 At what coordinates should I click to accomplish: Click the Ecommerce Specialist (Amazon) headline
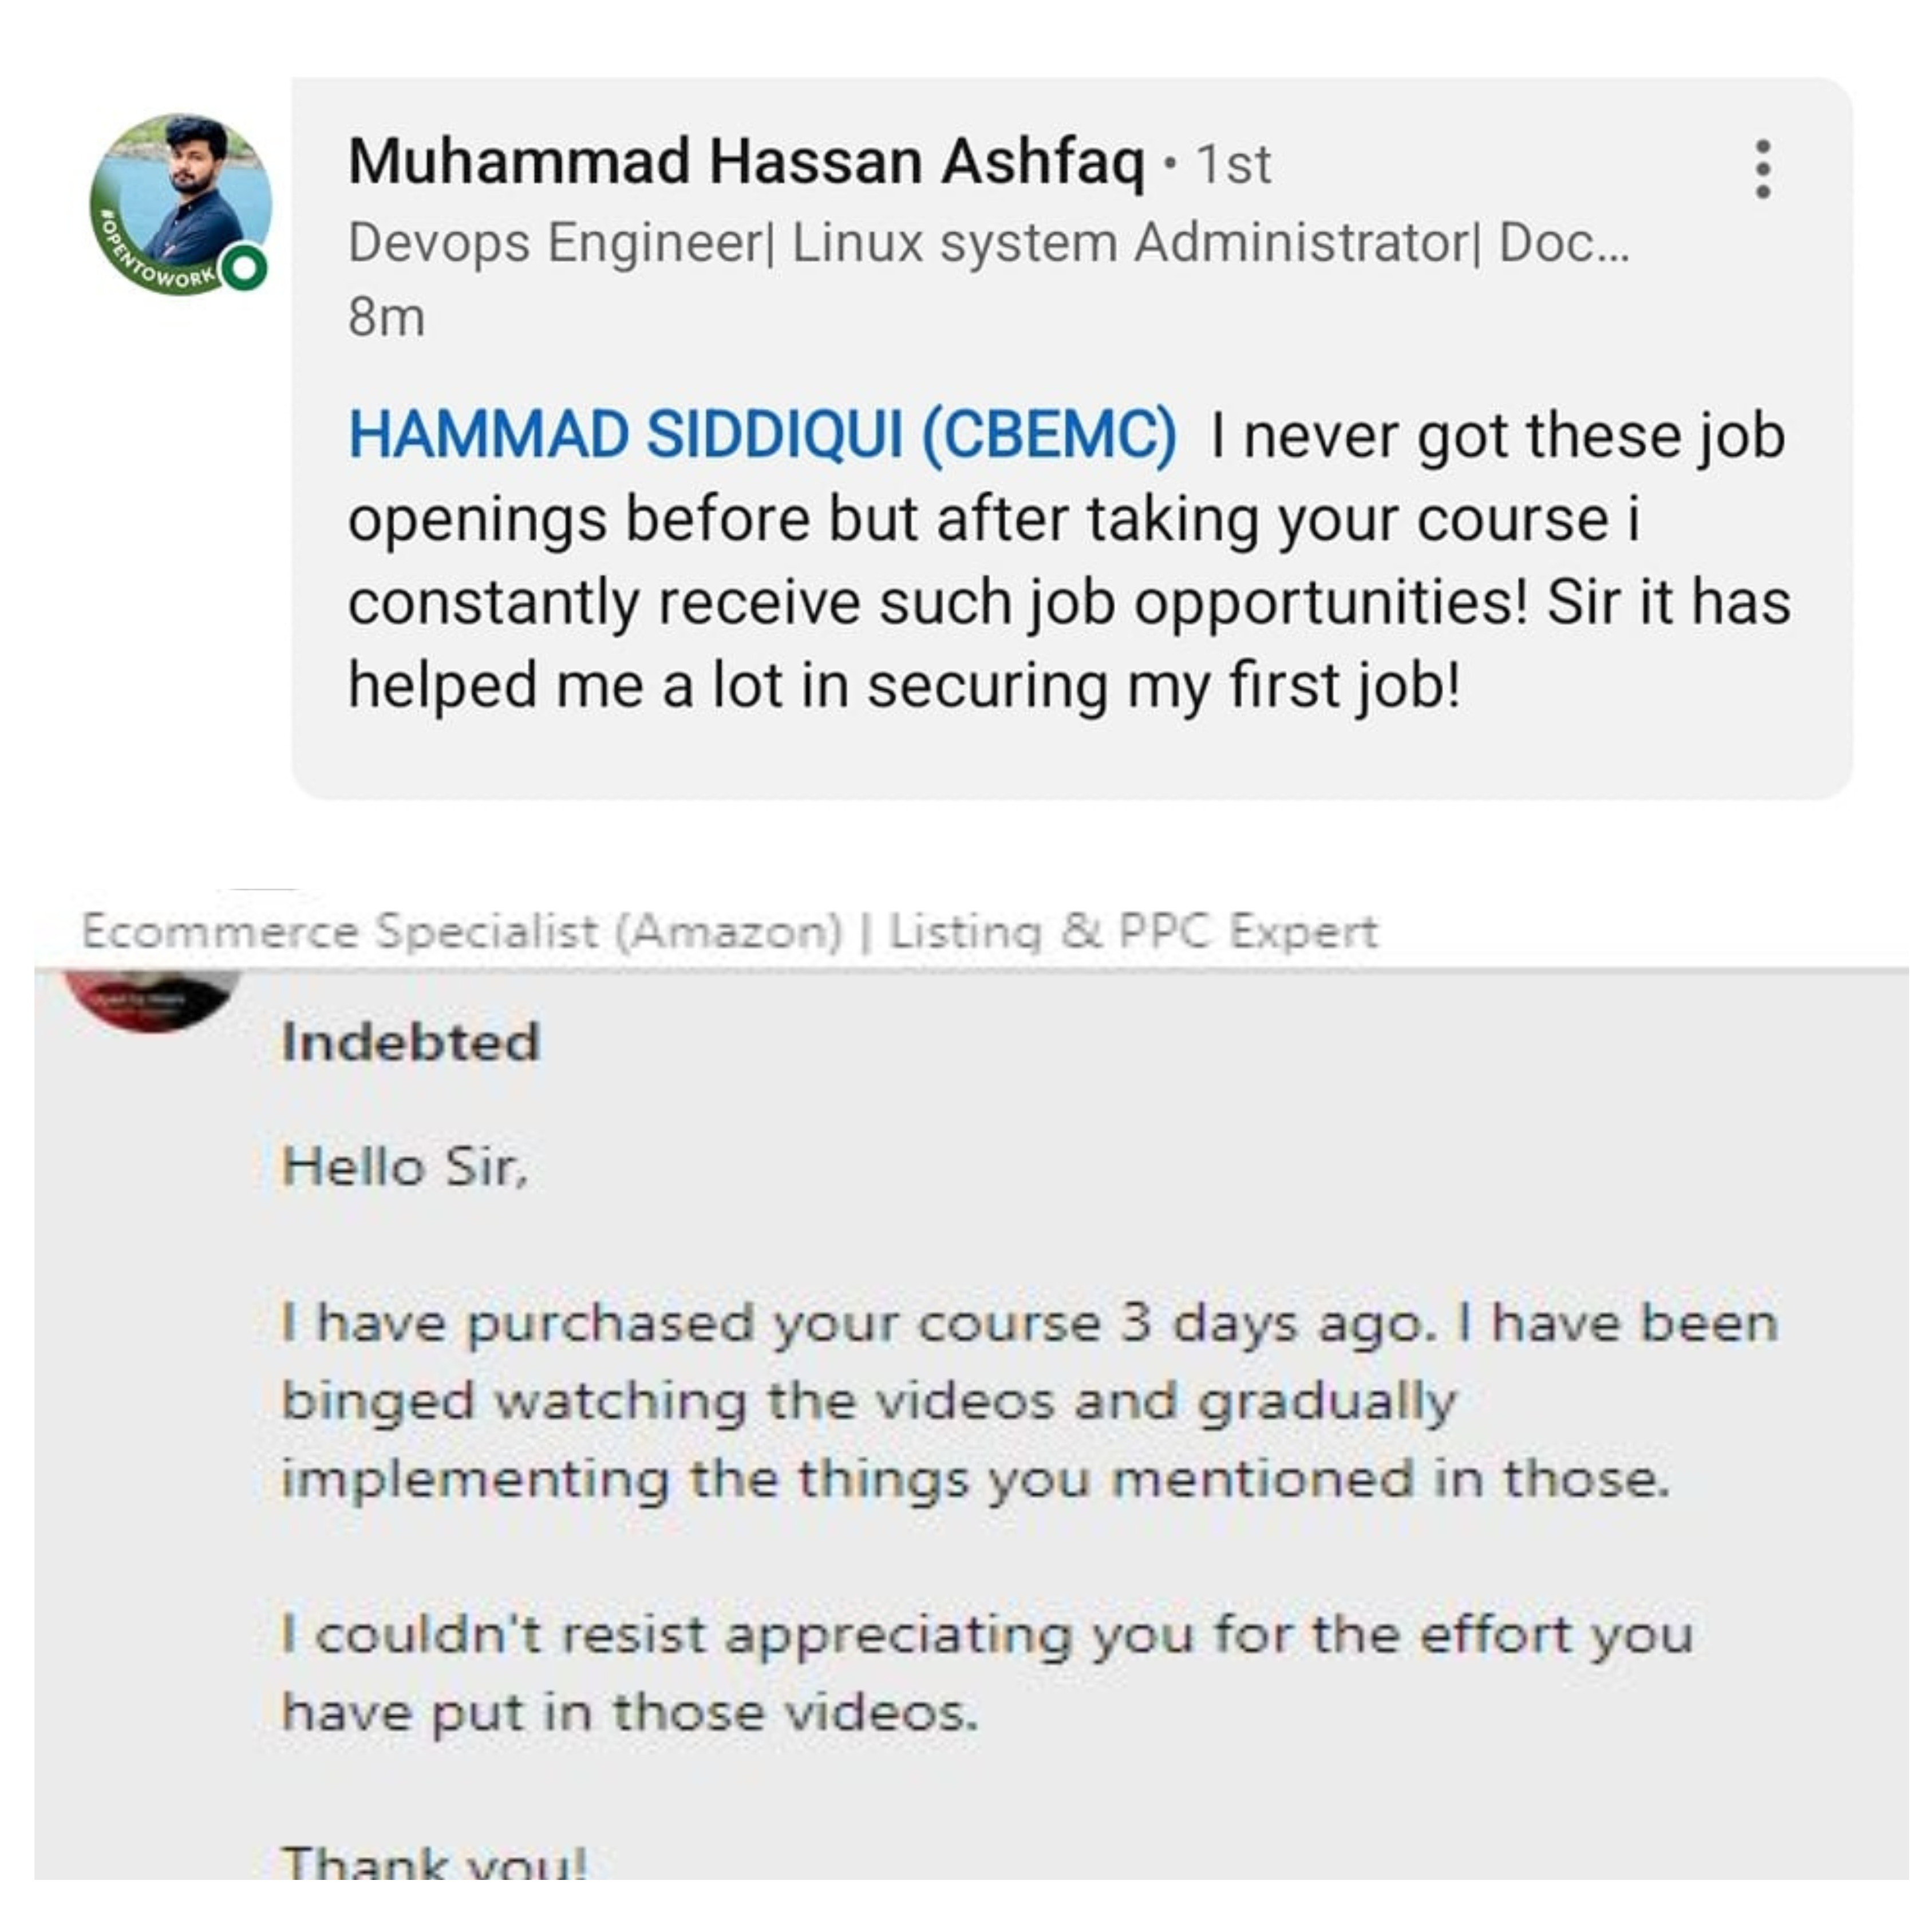(462, 932)
